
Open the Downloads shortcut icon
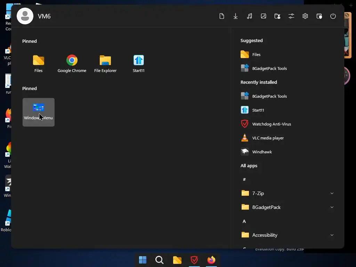(235, 16)
